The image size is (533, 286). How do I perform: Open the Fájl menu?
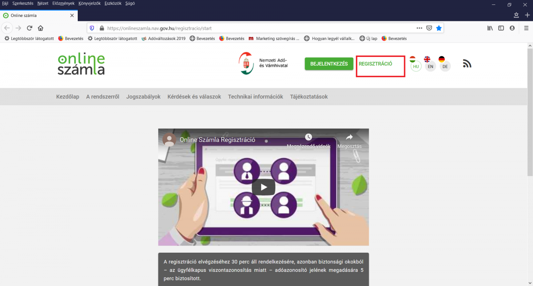pyautogui.click(x=5, y=3)
